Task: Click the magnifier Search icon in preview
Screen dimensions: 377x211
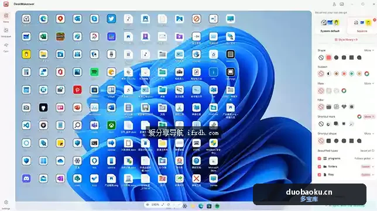Action: (x=77, y=125)
